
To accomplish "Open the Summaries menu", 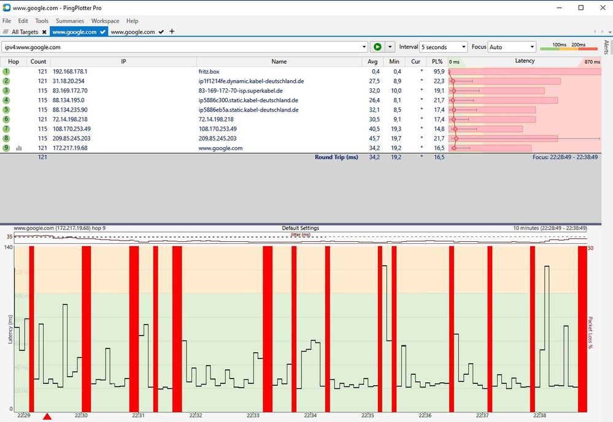I will click(x=70, y=21).
